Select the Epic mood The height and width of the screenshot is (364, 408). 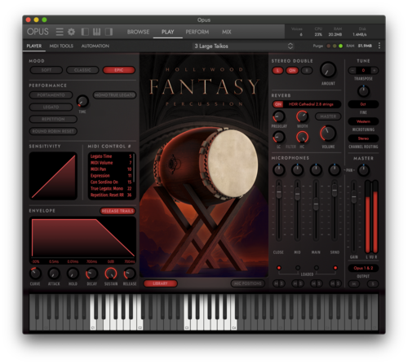click(119, 70)
